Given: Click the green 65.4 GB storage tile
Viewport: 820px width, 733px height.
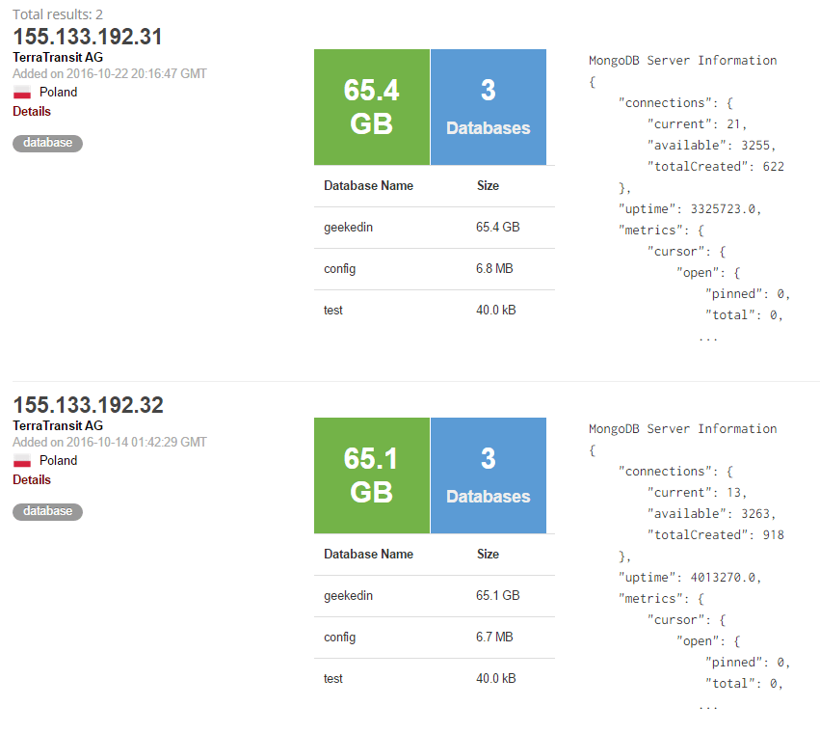Looking at the screenshot, I should tap(371, 106).
